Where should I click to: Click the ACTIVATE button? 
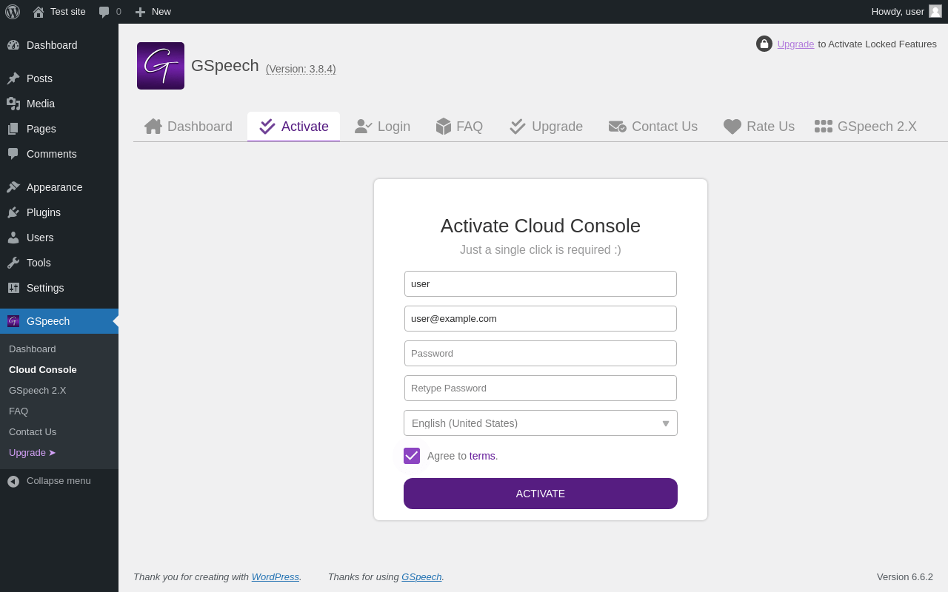(541, 494)
